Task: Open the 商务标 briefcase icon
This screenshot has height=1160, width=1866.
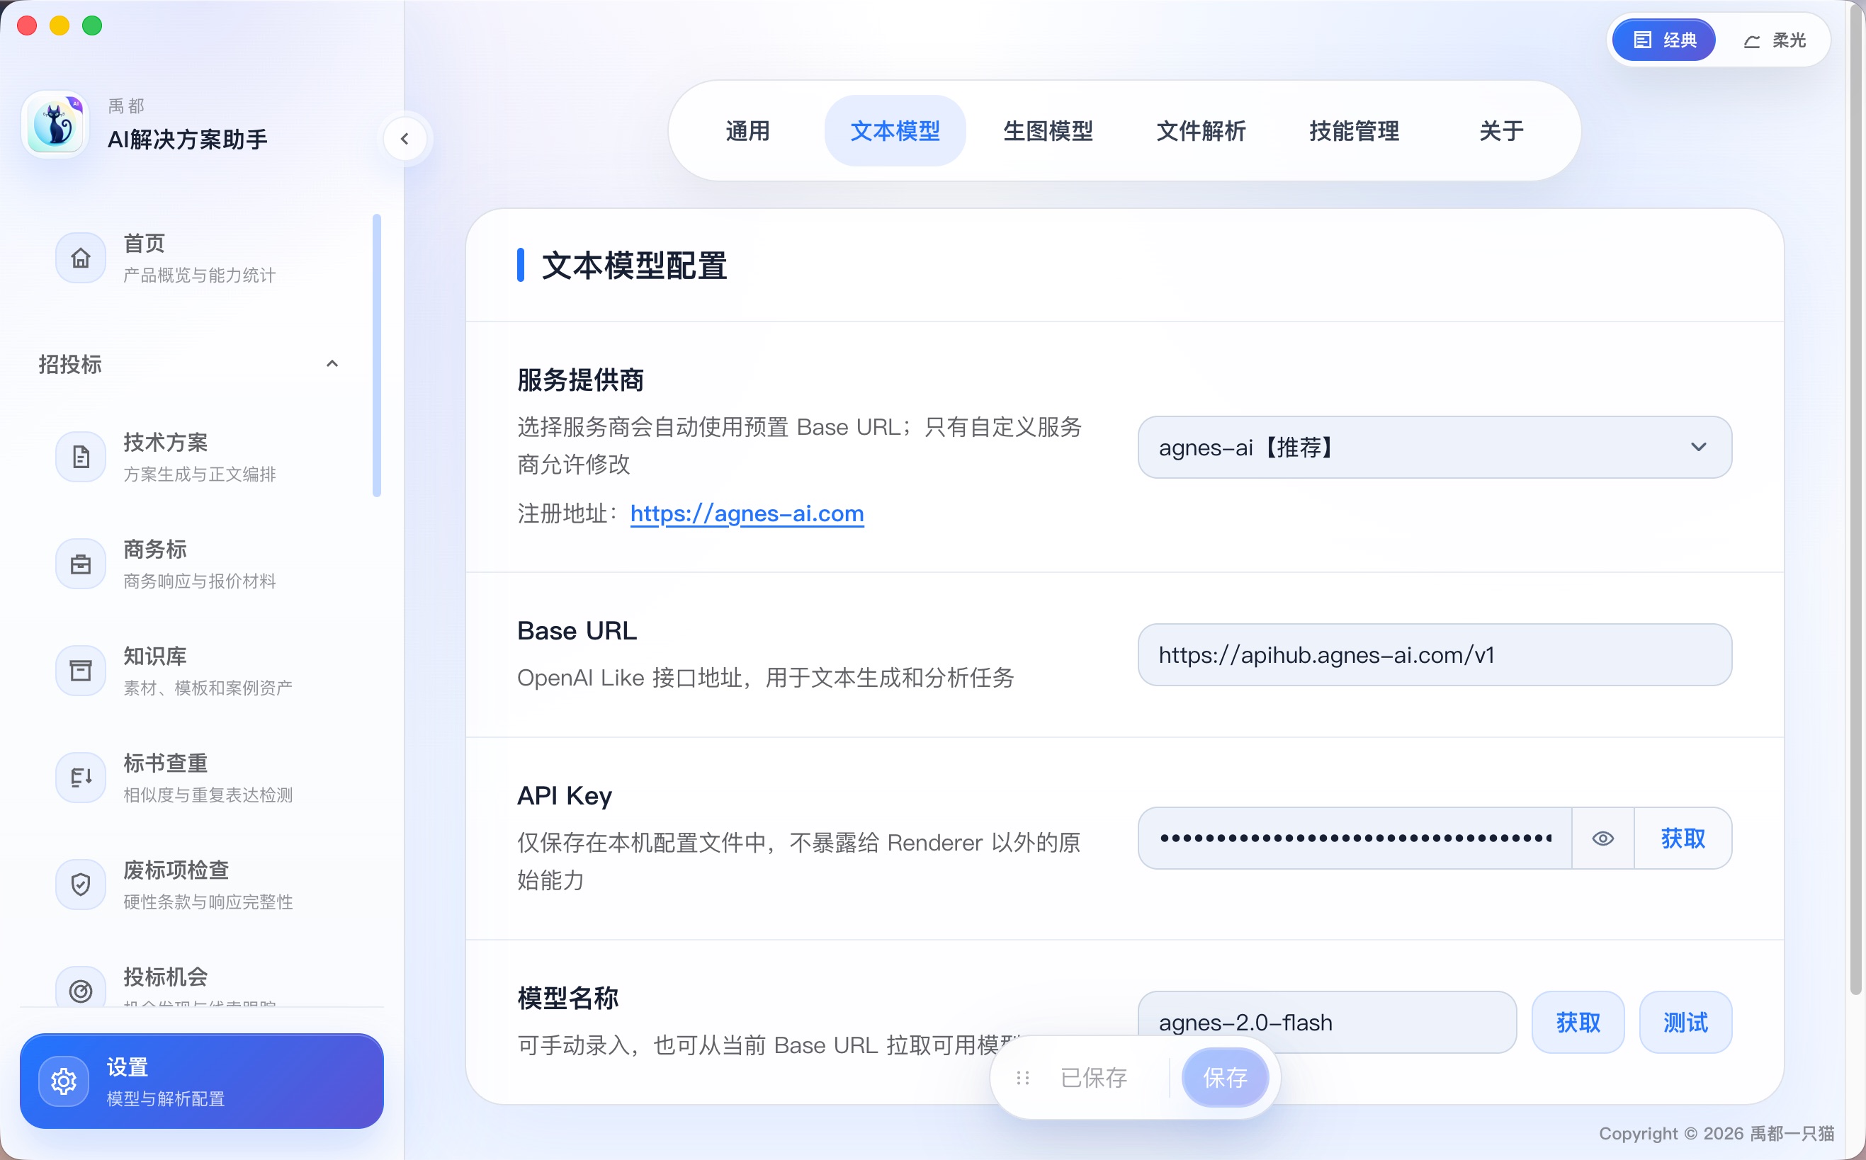Action: pyautogui.click(x=81, y=564)
